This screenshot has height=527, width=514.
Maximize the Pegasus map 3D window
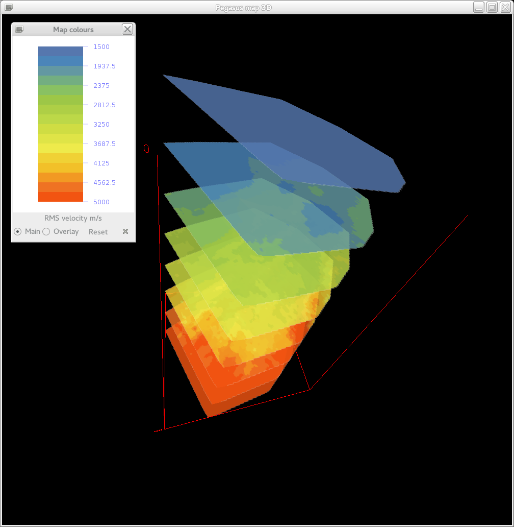tap(492, 7)
